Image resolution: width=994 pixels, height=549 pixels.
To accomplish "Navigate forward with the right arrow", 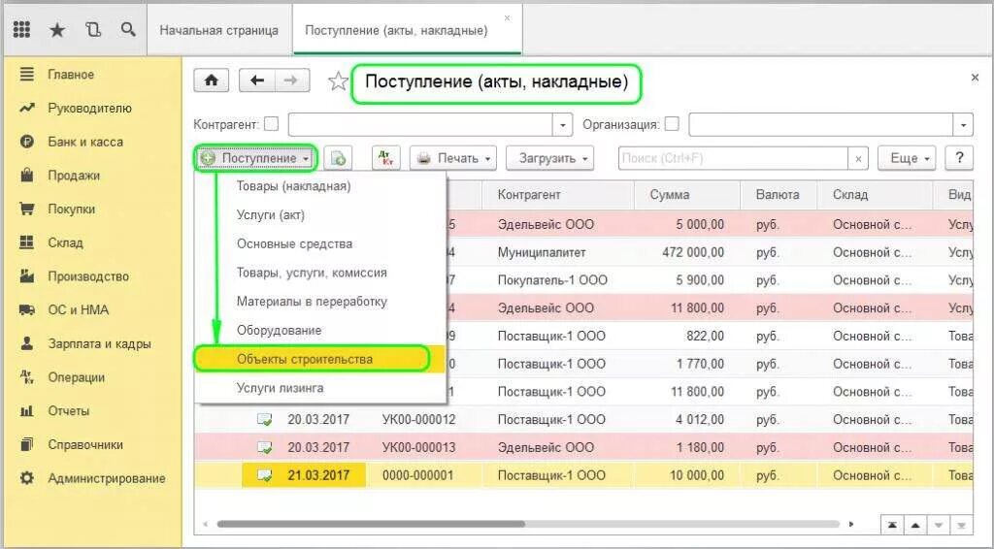I will tap(291, 81).
